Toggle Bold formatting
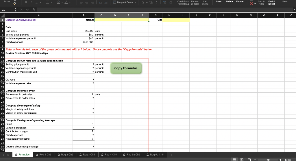The height and width of the screenshot is (161, 296). pyautogui.click(x=26, y=2)
